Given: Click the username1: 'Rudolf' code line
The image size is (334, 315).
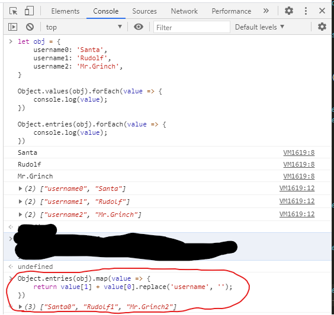Looking at the screenshot, I should pos(72,59).
